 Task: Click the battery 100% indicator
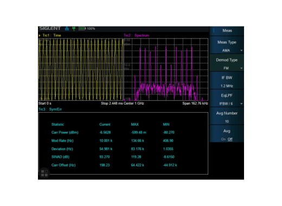(x=87, y=29)
